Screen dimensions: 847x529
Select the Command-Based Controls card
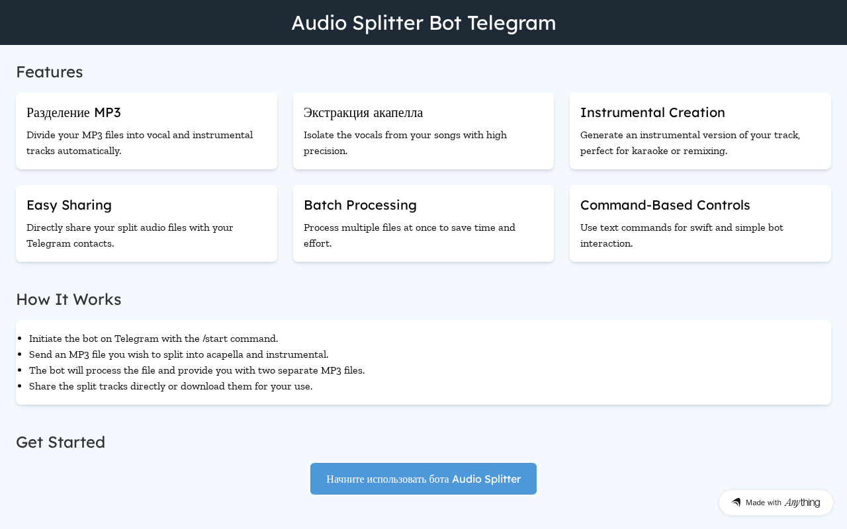(700, 224)
